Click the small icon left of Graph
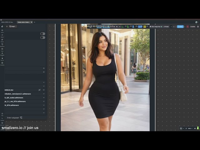 click(x=7, y=26)
